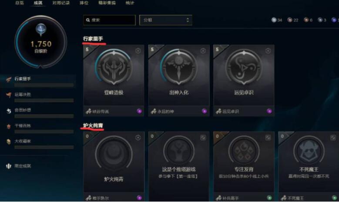Click the 分组 dropdown arrow stepper
This screenshot has width=339, height=202.
point(188,20)
